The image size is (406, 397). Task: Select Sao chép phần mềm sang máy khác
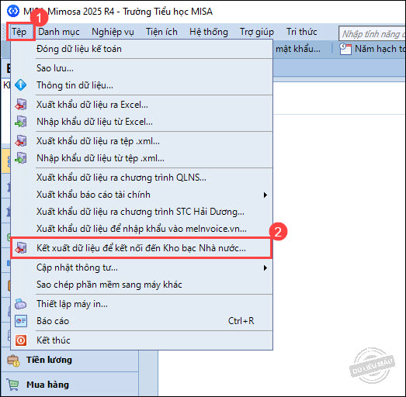pyautogui.click(x=142, y=285)
